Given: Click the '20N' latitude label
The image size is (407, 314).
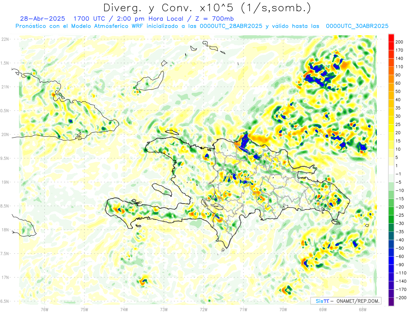Looking at the screenshot, I should (5, 134).
